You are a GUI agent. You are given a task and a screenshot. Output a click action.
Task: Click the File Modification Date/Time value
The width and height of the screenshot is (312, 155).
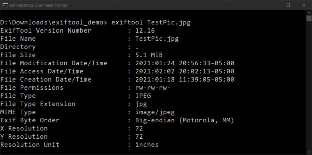click(x=184, y=63)
